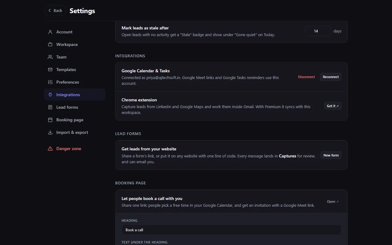392x245 pixels.
Task: Click the Workspace briefcase icon
Action: [50, 44]
